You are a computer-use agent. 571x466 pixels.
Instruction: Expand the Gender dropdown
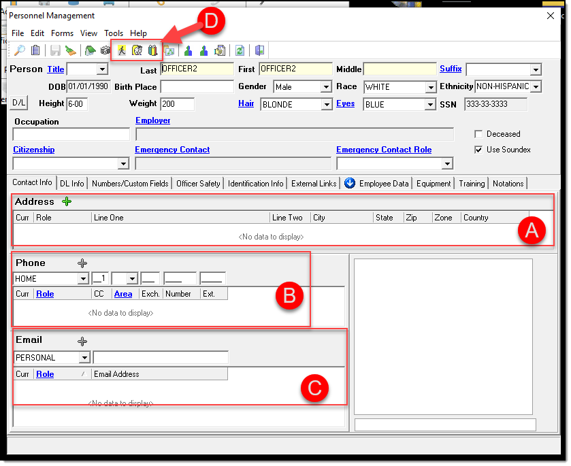pyautogui.click(x=325, y=87)
